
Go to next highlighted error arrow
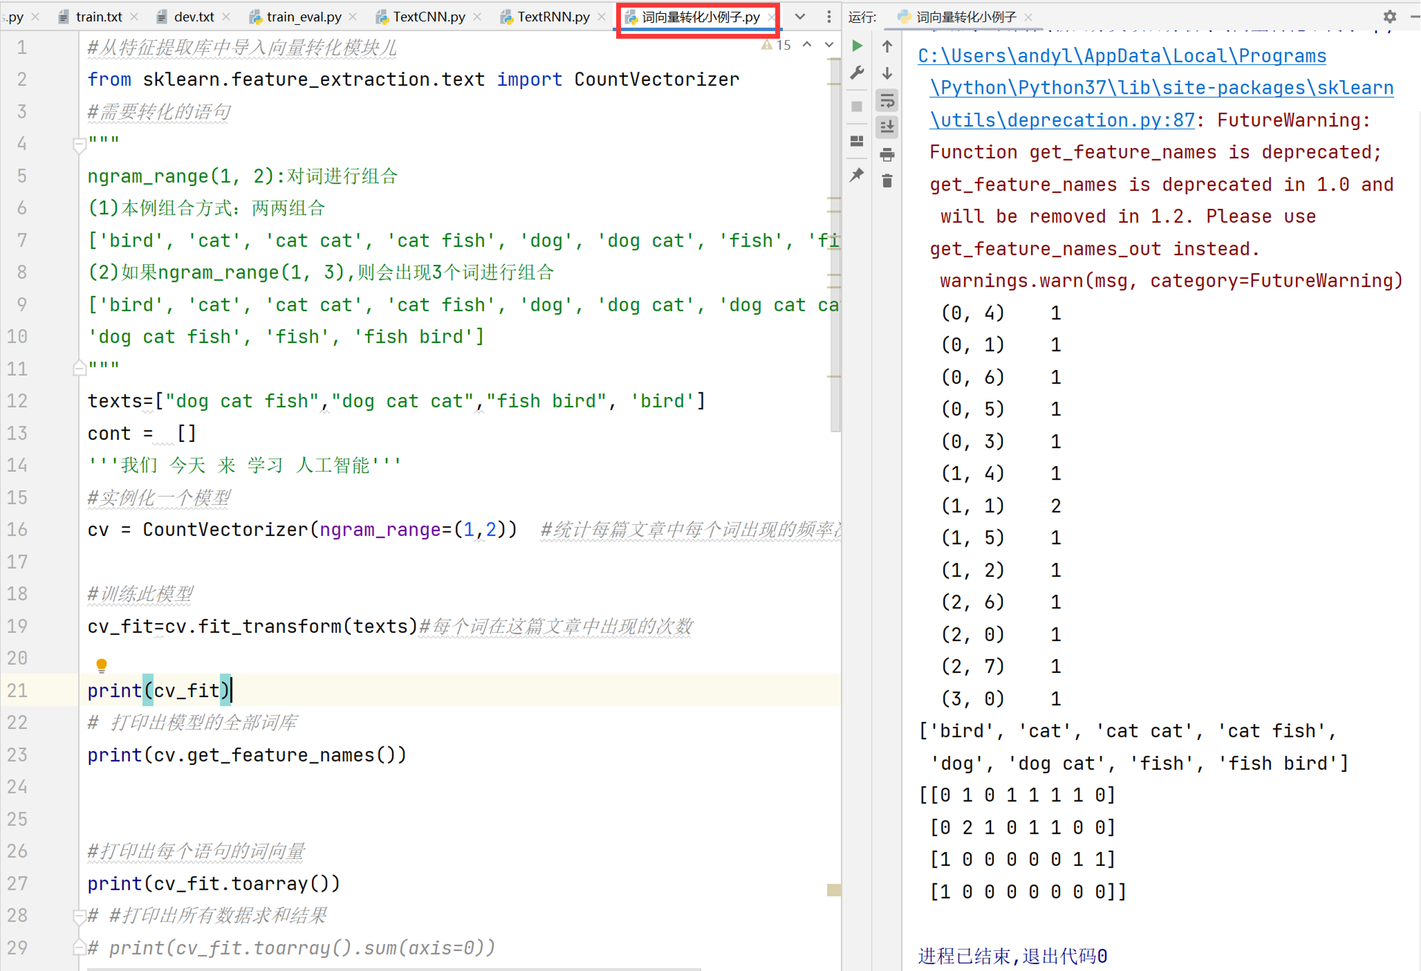pos(829,45)
